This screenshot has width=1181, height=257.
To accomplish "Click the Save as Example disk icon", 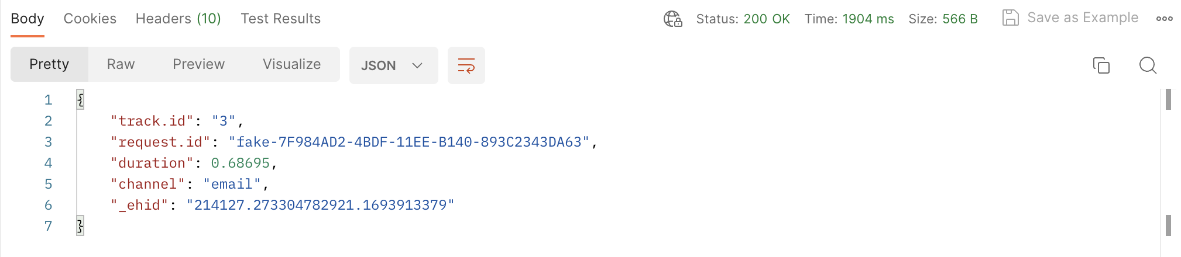I will [x=1010, y=18].
